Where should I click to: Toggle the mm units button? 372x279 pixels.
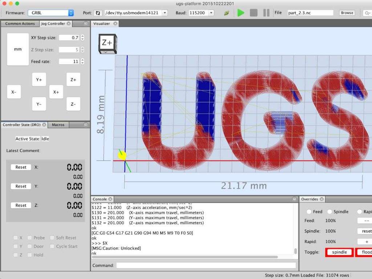(18, 49)
